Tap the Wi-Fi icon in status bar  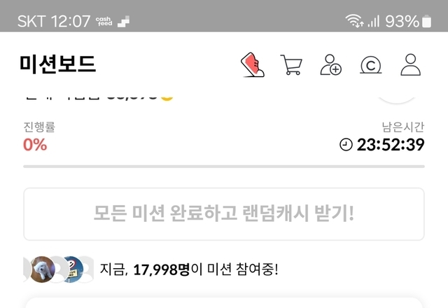point(354,21)
